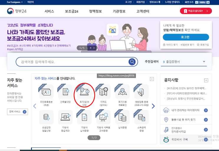Viewport: 219px width, 151px height.
Task: Open 소득금액 증명 service icon
Action: [x=141, y=117]
